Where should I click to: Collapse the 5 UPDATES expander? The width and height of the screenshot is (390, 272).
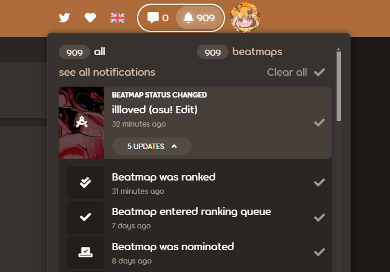tap(152, 147)
